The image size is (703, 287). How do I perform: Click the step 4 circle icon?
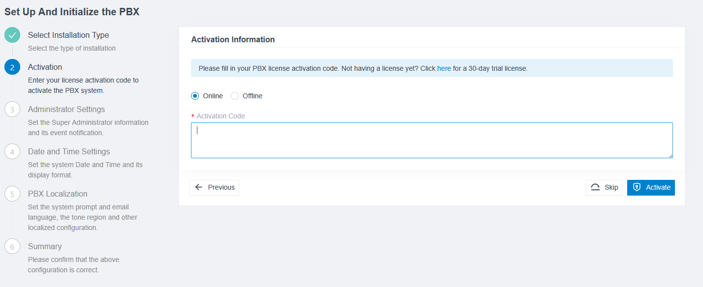click(x=12, y=151)
